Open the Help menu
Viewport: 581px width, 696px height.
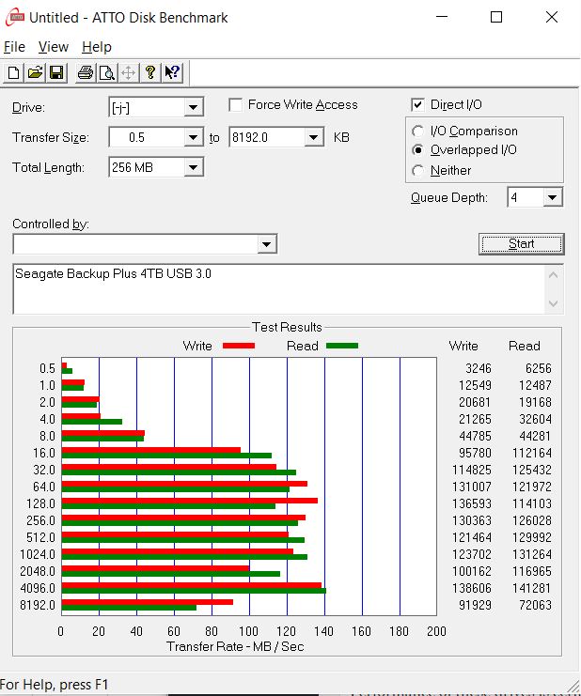click(97, 47)
